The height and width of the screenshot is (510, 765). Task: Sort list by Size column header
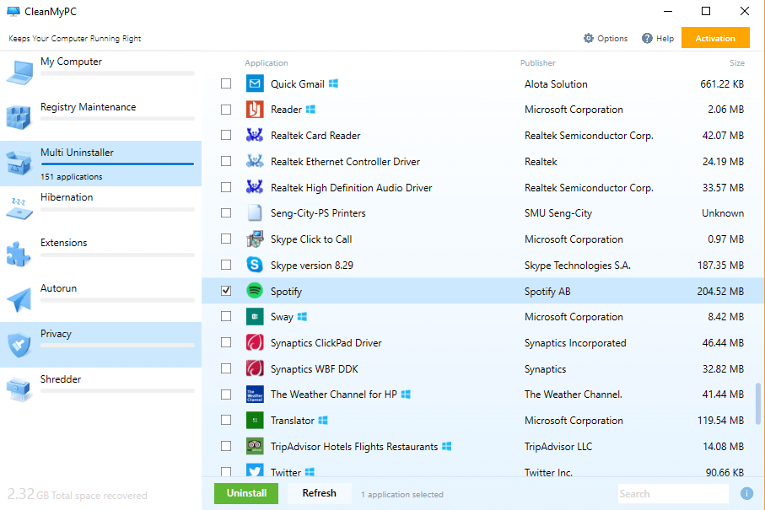(x=736, y=63)
